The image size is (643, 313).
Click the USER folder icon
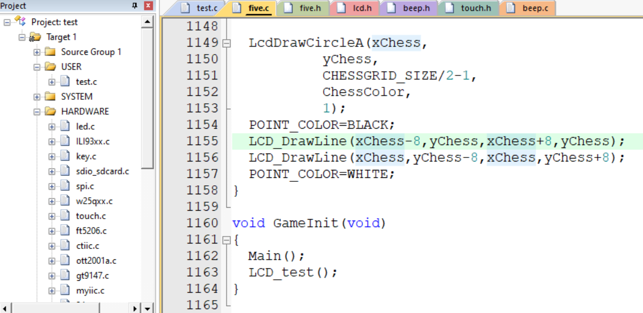coord(50,67)
